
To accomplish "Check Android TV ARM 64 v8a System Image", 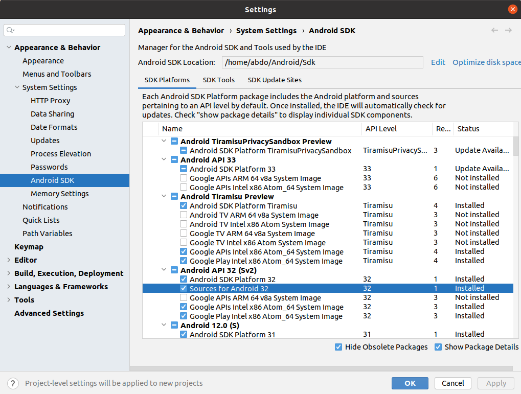I will tap(184, 215).
